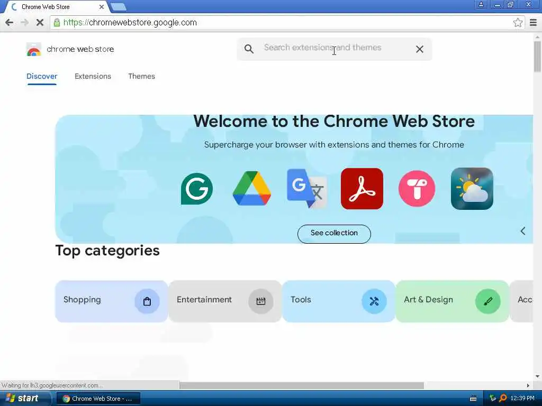Screen dimensions: 542x406
Task: Open the Shopping category
Action: pyautogui.click(x=111, y=301)
